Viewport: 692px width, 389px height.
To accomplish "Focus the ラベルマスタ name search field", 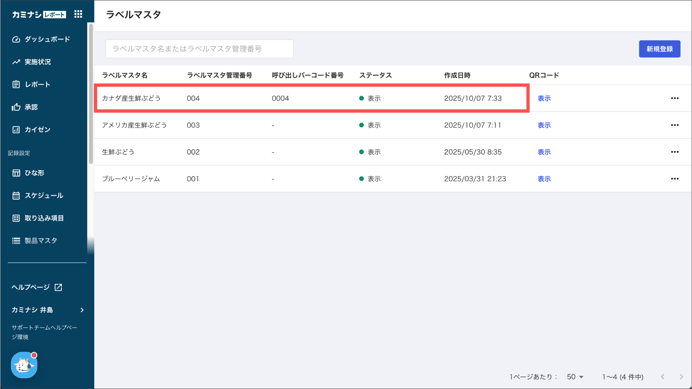I will coord(199,49).
